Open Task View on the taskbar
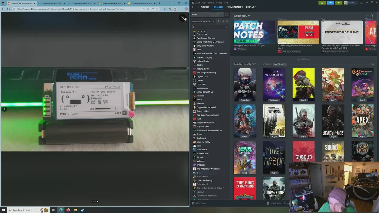379x213 pixels. (x=53, y=210)
